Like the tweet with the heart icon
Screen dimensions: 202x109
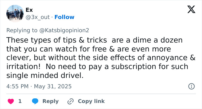[11, 101]
